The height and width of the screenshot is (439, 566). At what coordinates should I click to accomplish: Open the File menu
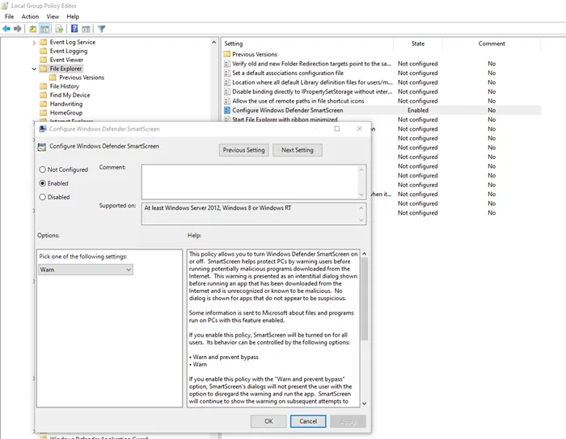[x=9, y=17]
